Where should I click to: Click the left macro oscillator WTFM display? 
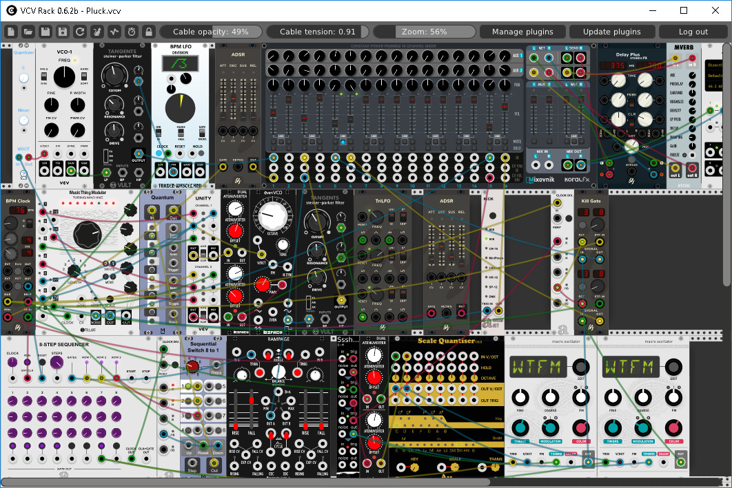[538, 367]
